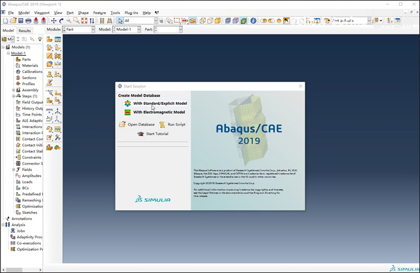Switch to the Model tab
The width and height of the screenshot is (420, 273).
pos(8,31)
